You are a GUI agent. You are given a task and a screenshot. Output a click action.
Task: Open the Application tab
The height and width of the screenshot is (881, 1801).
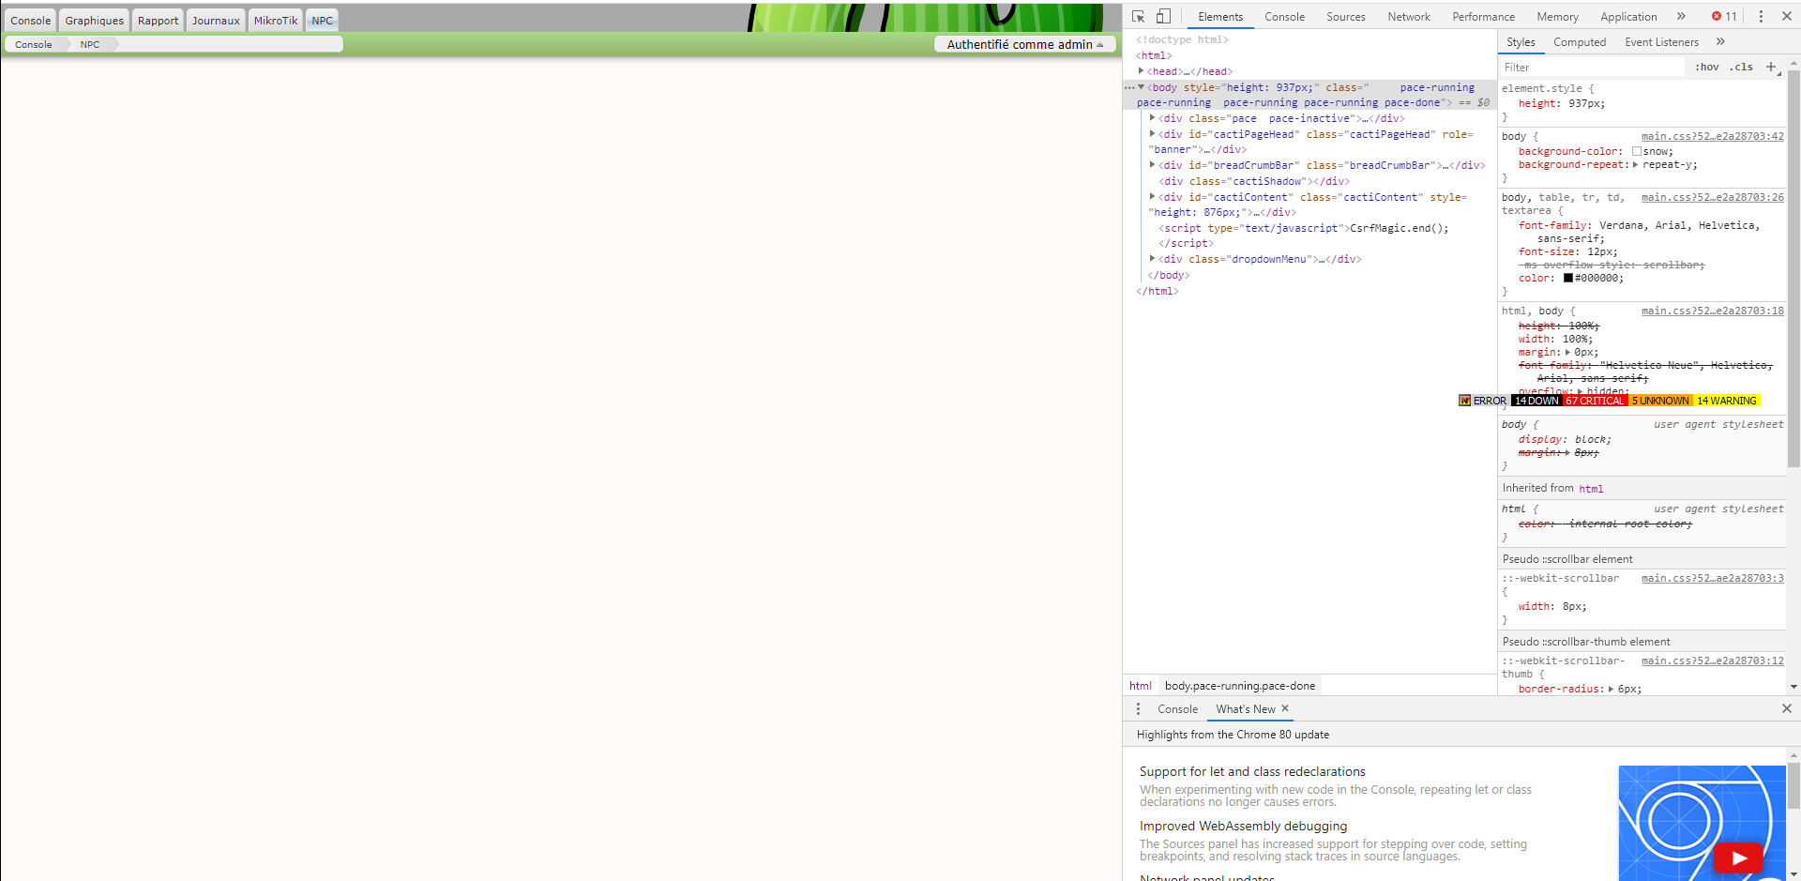(1628, 17)
